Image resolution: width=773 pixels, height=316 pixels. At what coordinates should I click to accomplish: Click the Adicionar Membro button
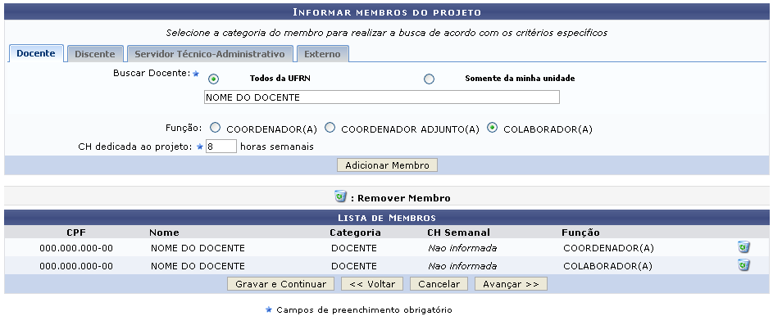pos(387,165)
